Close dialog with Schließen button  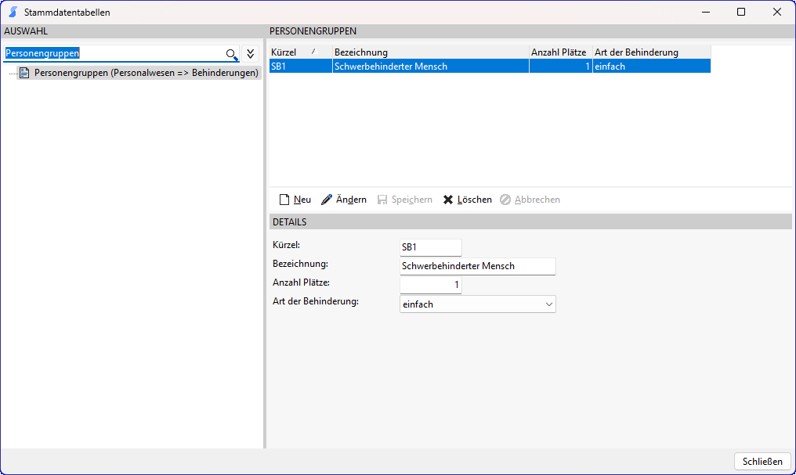762,462
